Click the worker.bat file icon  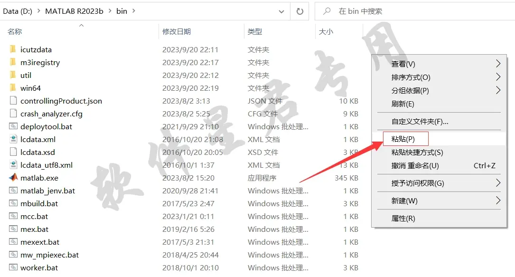pos(13,267)
